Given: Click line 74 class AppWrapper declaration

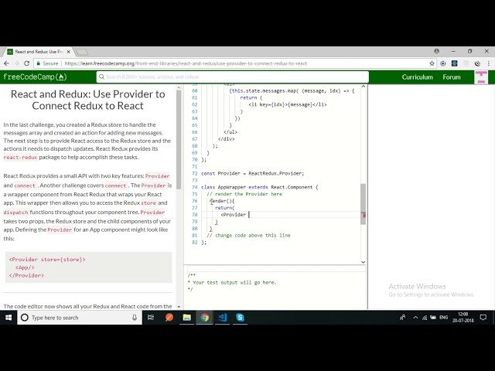Looking at the screenshot, I should point(260,187).
